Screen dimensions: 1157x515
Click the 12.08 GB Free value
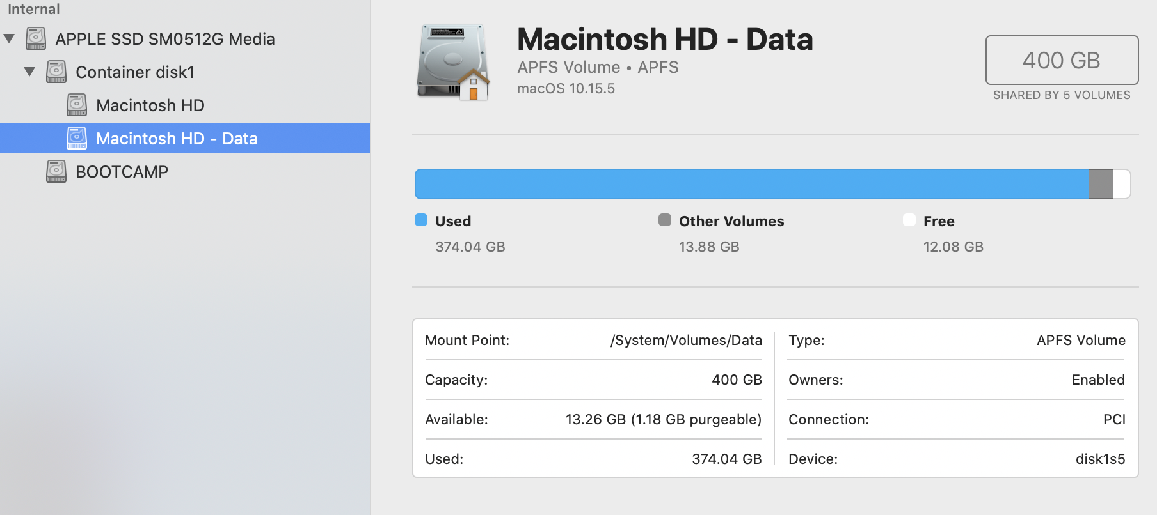[x=954, y=247]
